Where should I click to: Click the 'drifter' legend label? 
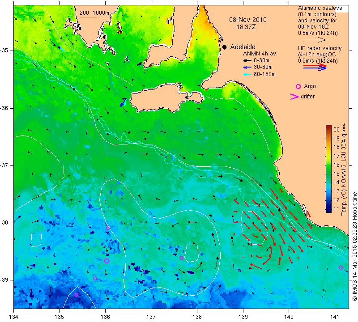click(307, 97)
